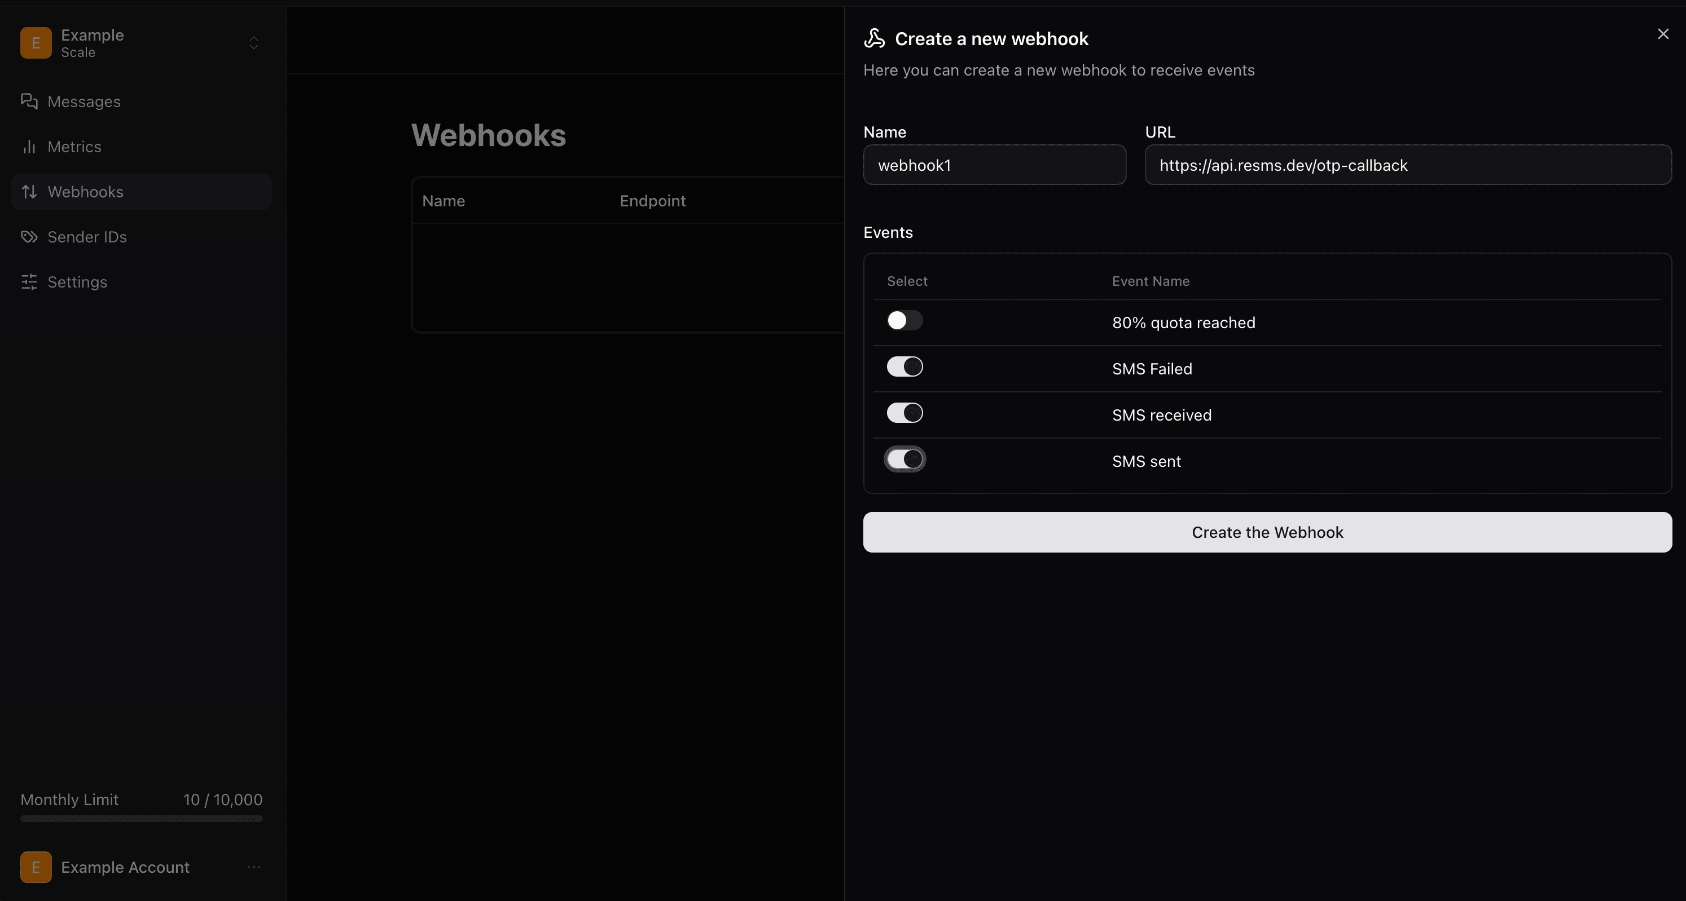Click the Example workspace avatar badge

(36, 43)
